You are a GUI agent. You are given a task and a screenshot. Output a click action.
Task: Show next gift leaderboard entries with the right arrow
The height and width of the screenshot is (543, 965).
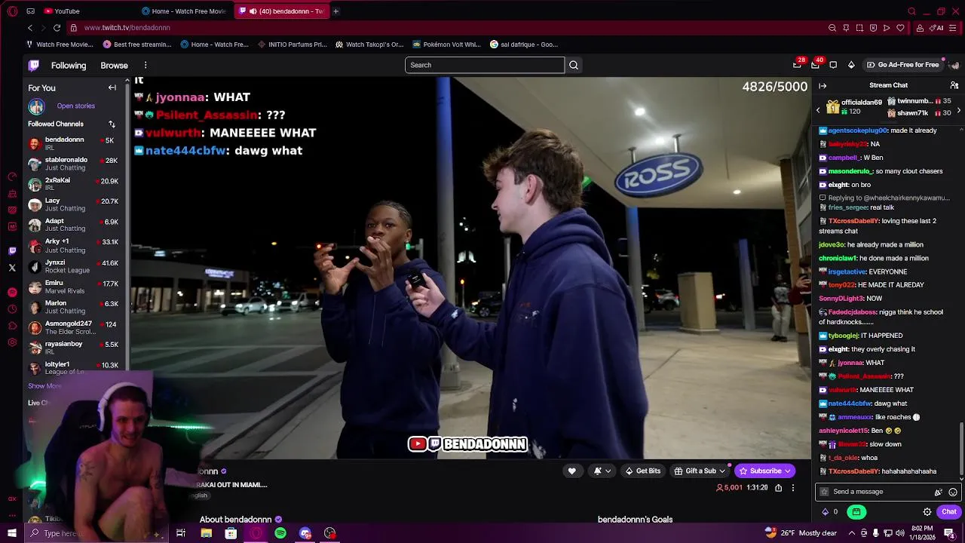coord(958,111)
